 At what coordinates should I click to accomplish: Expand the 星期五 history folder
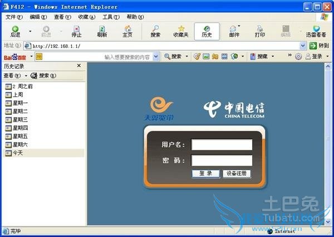tap(16, 137)
